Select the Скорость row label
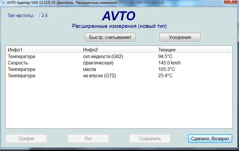The height and width of the screenshot is (151, 239). (18, 63)
